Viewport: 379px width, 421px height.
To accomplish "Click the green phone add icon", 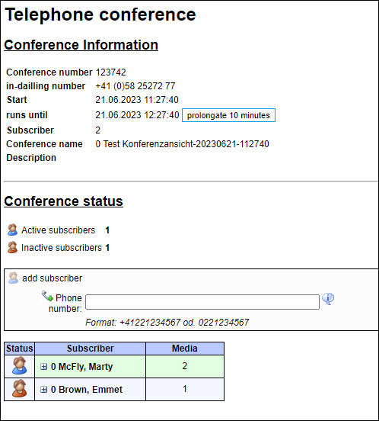I will point(47,296).
